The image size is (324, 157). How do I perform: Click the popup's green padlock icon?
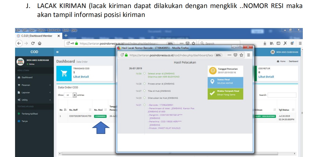[126, 55]
